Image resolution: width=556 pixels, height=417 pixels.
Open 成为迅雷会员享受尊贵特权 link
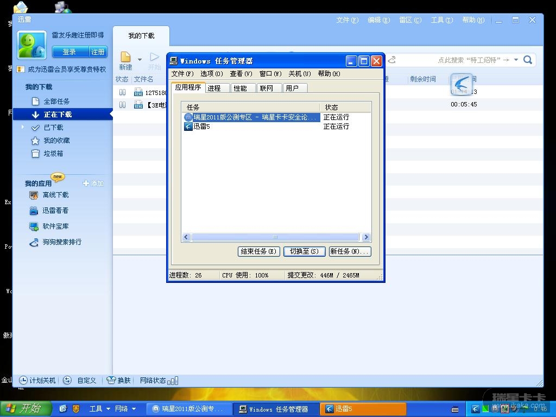pyautogui.click(x=67, y=69)
